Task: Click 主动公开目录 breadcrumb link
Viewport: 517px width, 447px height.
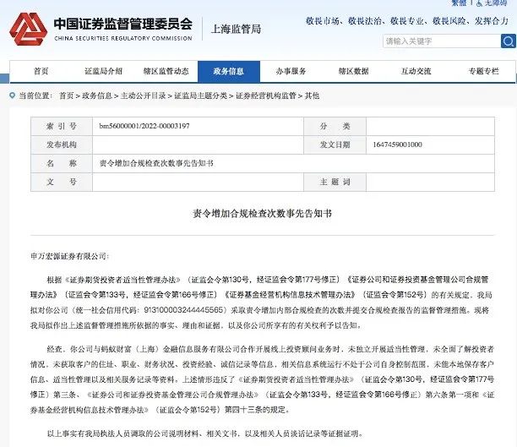Action: pos(143,95)
